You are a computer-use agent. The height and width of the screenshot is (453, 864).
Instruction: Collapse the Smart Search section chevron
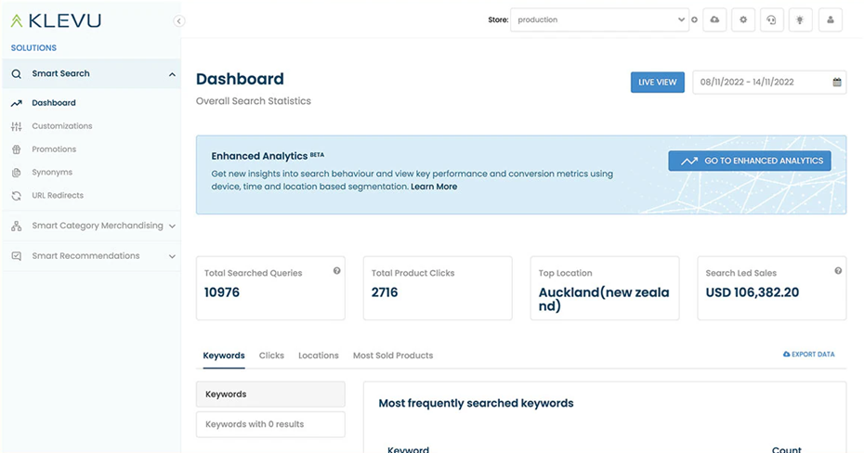[x=172, y=74]
